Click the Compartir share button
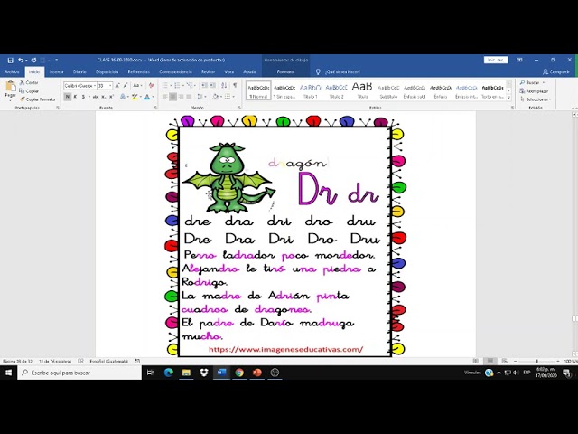 [556, 72]
